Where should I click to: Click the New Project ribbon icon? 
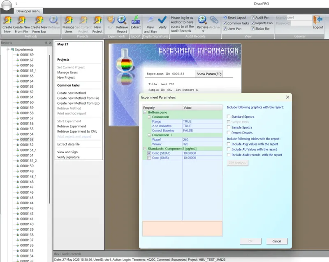97,20
